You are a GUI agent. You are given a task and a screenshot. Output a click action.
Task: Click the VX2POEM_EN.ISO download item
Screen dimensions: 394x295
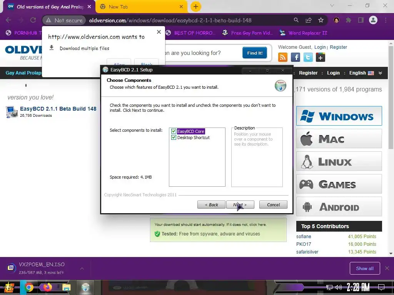[42, 268]
